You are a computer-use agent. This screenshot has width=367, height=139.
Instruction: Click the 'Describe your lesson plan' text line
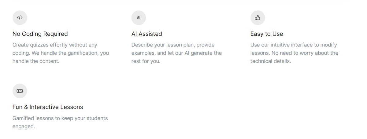[x=173, y=45]
